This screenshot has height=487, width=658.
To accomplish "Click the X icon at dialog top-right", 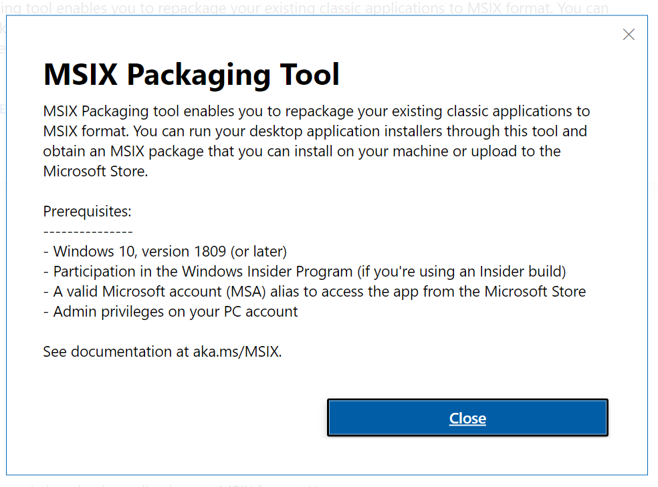I will click(629, 35).
